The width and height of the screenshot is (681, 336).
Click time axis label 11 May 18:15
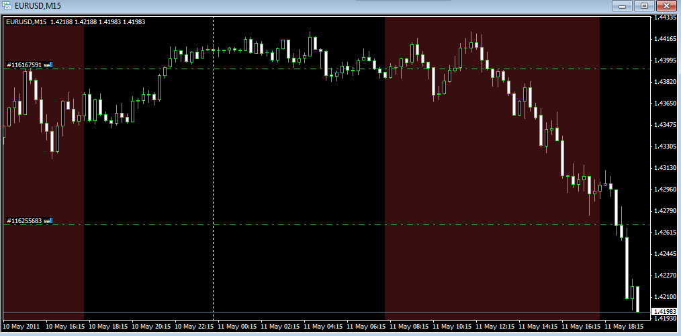624,326
